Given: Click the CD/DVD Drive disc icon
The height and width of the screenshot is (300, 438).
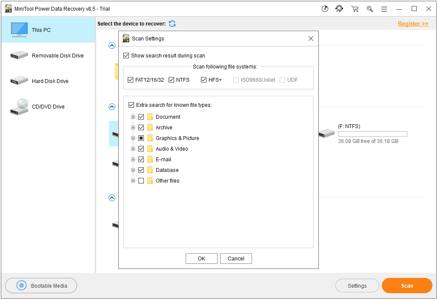Looking at the screenshot, I should [19, 107].
